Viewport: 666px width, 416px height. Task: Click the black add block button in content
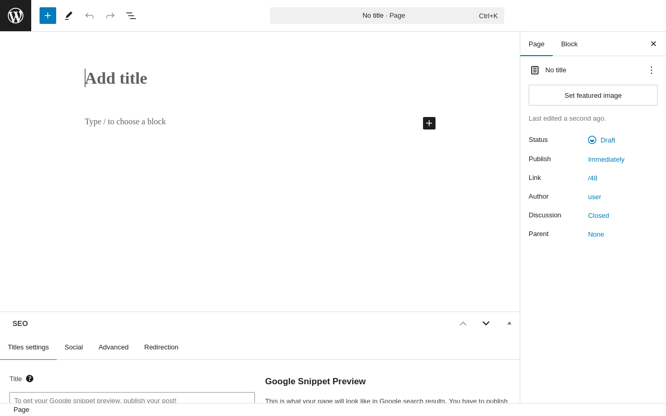tap(429, 123)
